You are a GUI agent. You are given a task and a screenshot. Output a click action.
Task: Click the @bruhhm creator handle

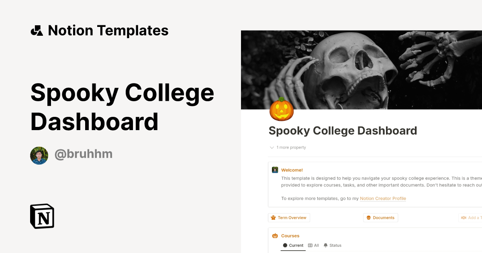coord(83,154)
